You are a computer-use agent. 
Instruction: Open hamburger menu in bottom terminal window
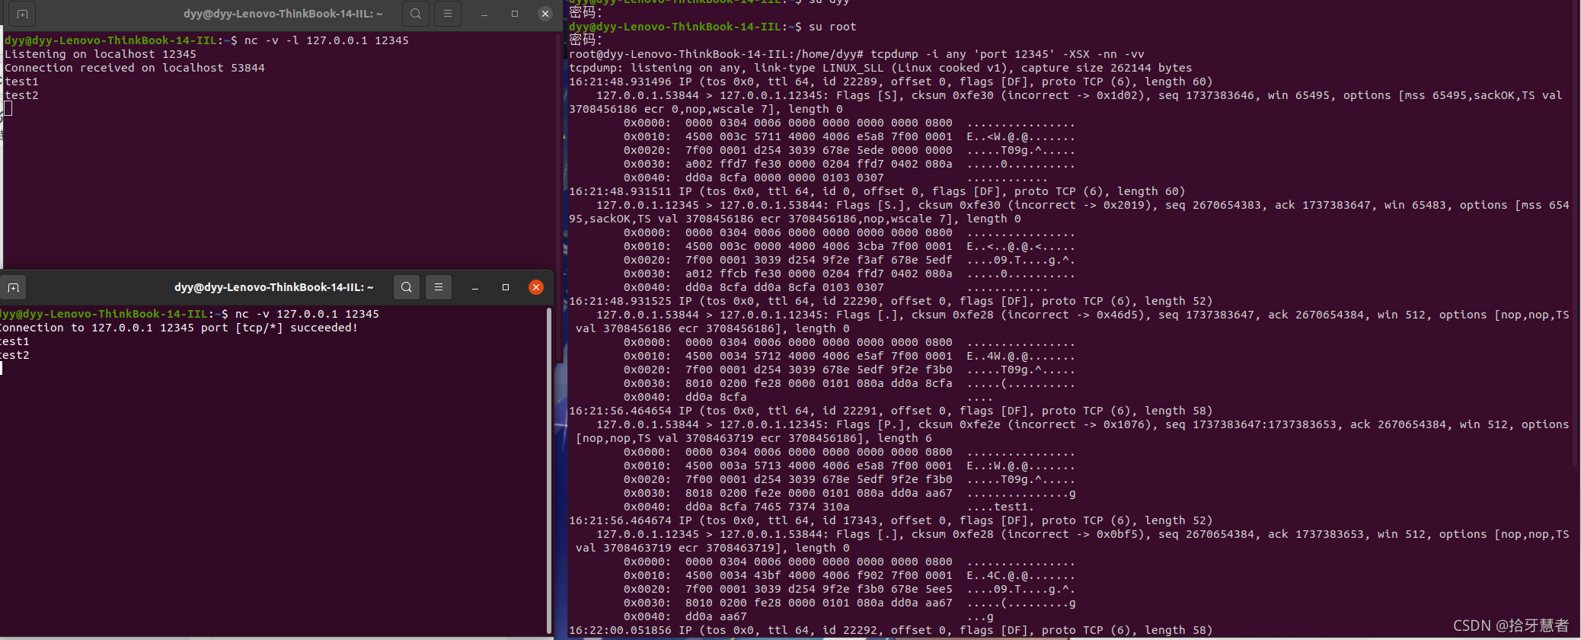tap(439, 287)
